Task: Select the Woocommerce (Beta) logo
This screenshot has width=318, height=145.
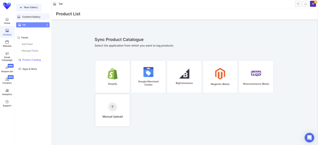Action: (x=256, y=73)
